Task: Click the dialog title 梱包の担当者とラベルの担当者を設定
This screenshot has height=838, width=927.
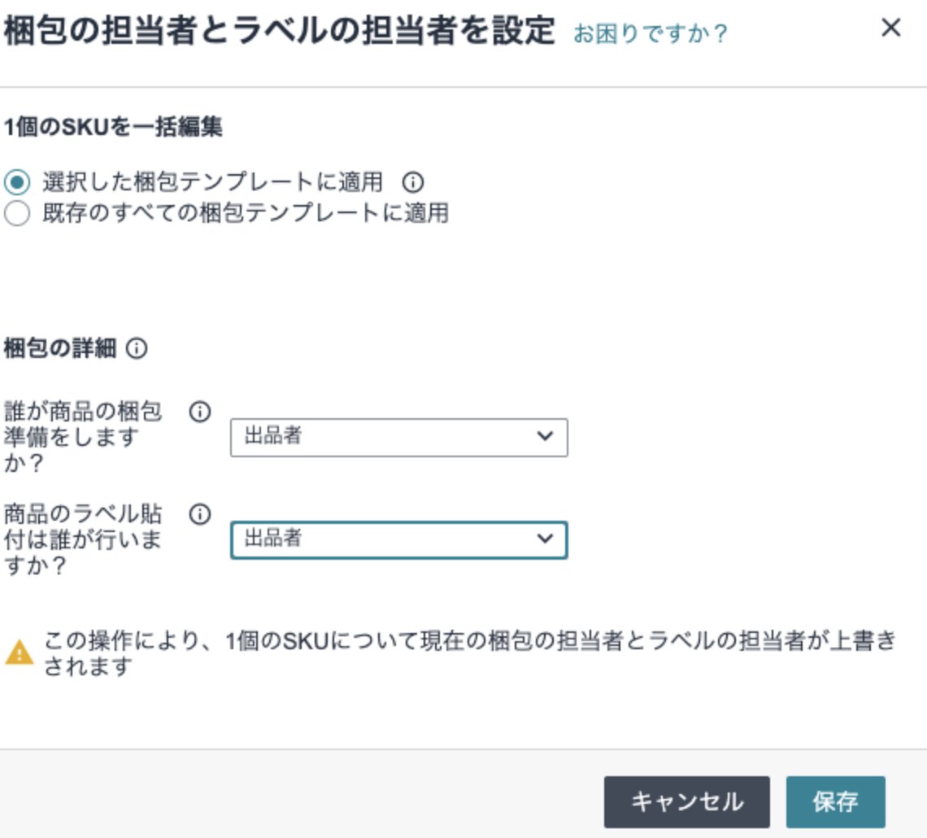Action: (x=279, y=31)
